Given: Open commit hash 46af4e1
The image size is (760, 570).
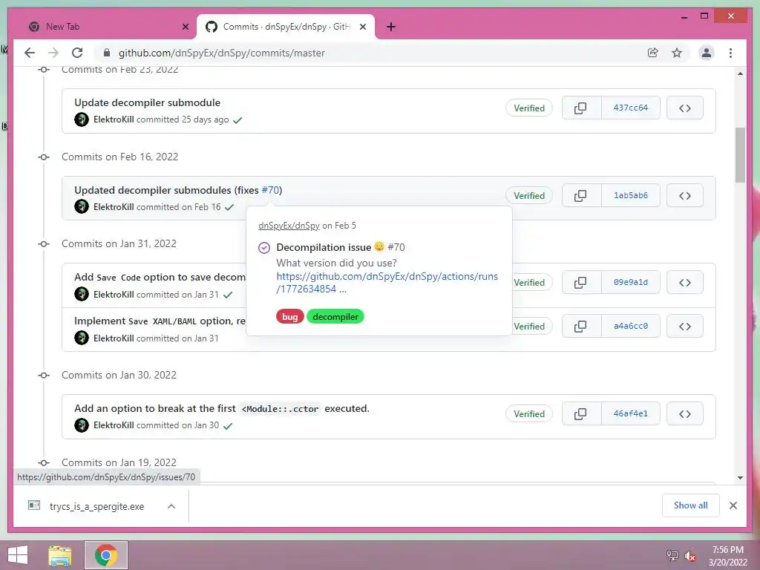Looking at the screenshot, I should 631,414.
